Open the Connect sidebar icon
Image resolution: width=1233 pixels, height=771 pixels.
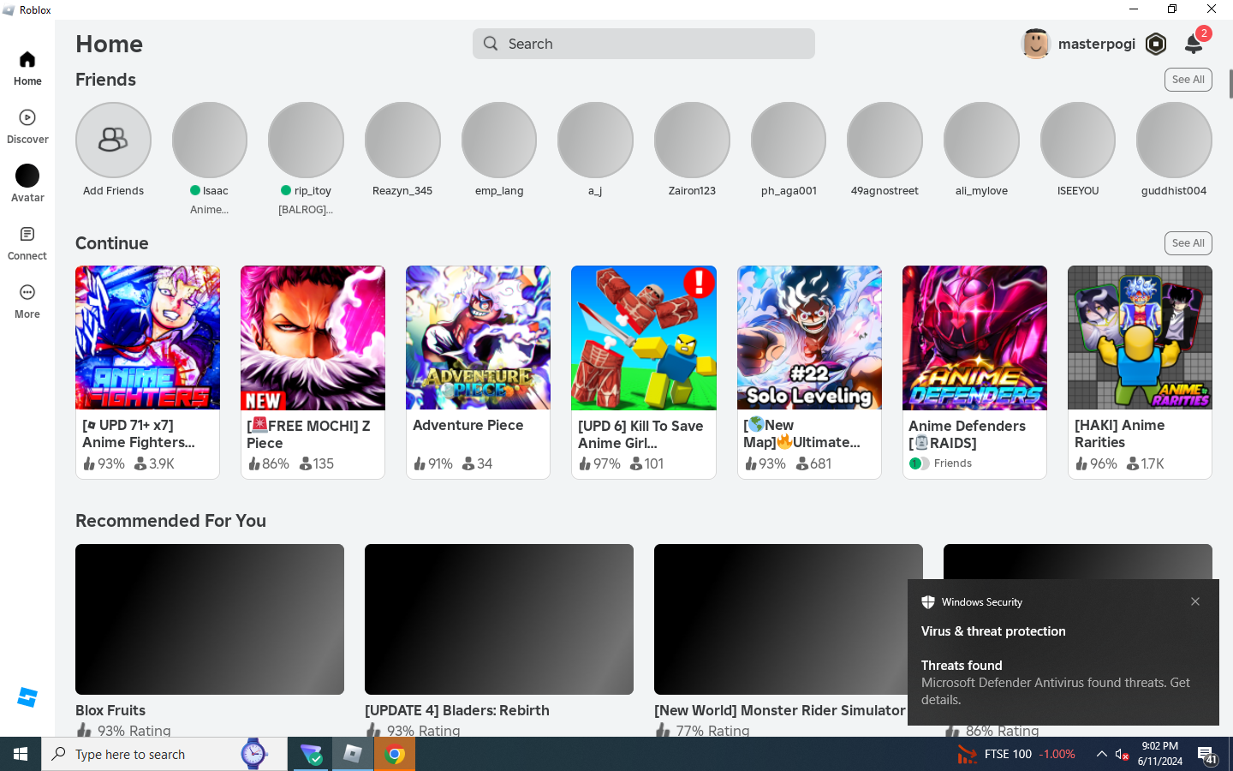27,242
